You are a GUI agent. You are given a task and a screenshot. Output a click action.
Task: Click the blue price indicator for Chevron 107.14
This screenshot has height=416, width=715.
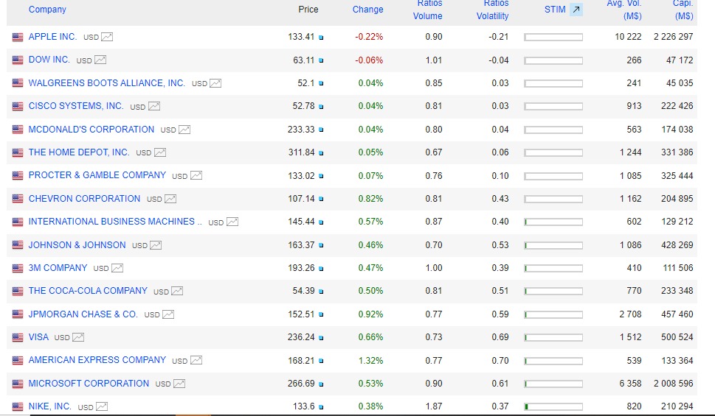click(321, 200)
